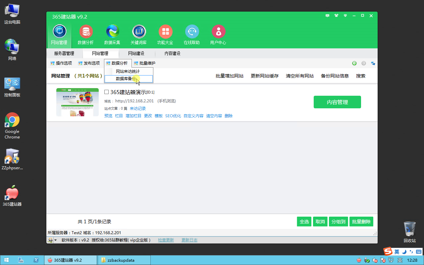Click 清空内容 link
424x265 pixels.
(214, 116)
